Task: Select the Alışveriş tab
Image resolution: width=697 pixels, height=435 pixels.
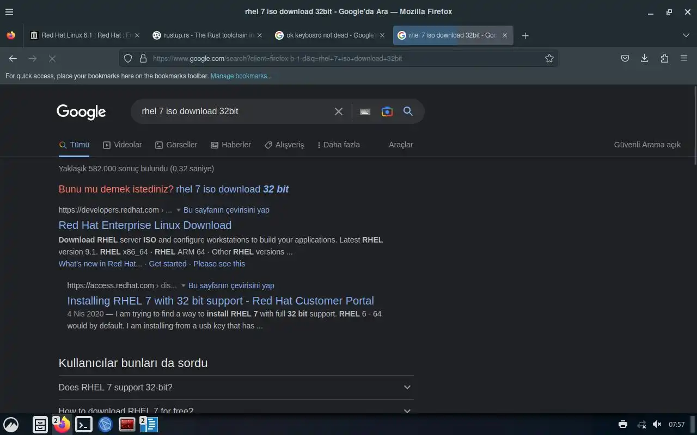Action: 284,145
